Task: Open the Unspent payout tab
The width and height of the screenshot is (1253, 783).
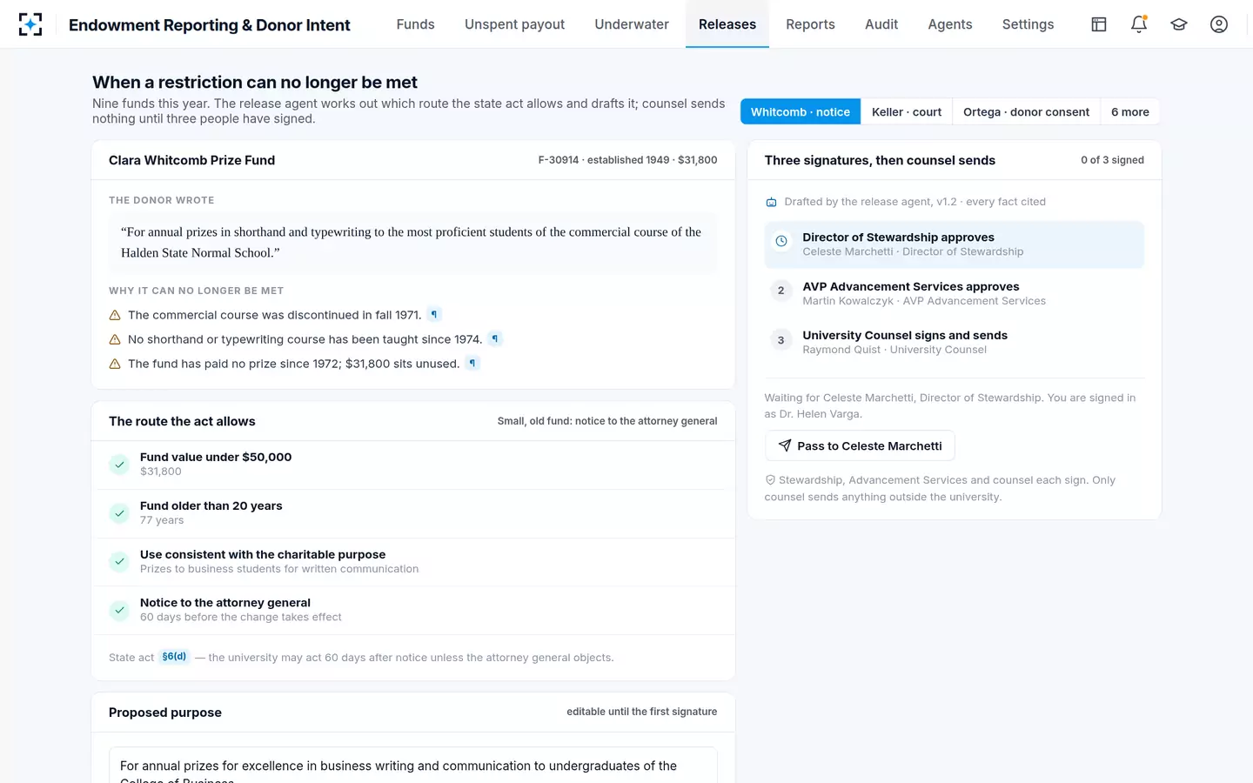Action: (x=514, y=24)
